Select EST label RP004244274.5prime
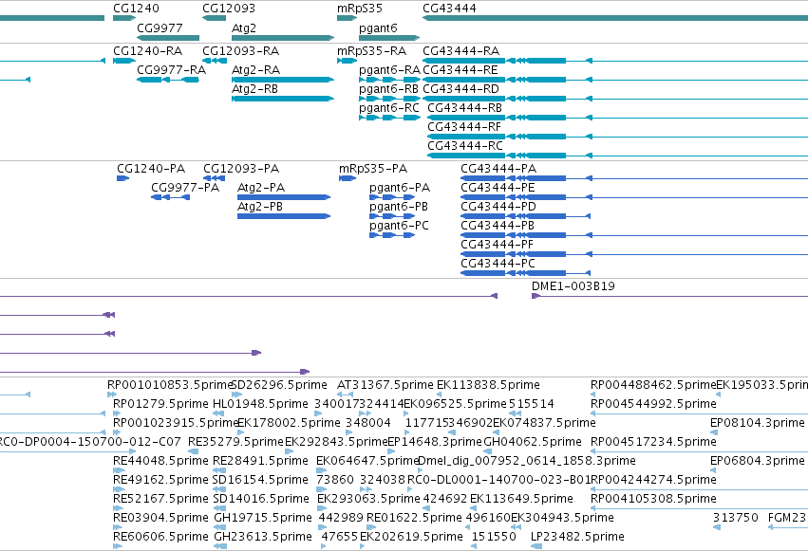This screenshot has height=551, width=808. pyautogui.click(x=653, y=480)
